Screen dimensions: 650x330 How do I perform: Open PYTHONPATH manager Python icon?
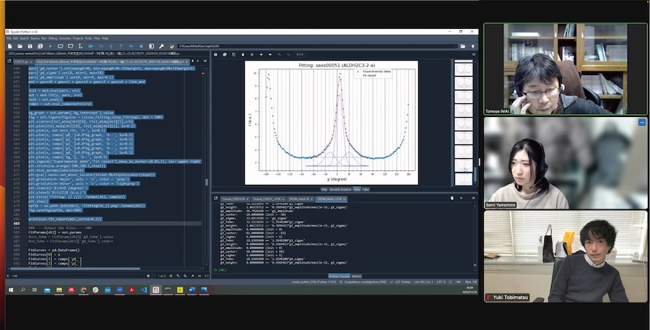pos(171,46)
